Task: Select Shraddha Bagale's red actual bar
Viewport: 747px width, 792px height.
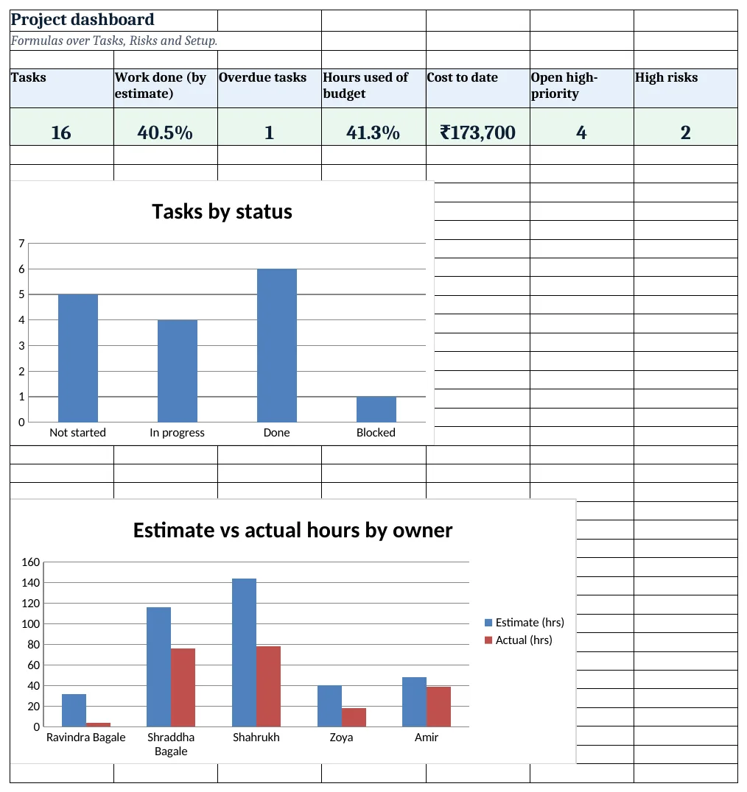Action: point(183,688)
